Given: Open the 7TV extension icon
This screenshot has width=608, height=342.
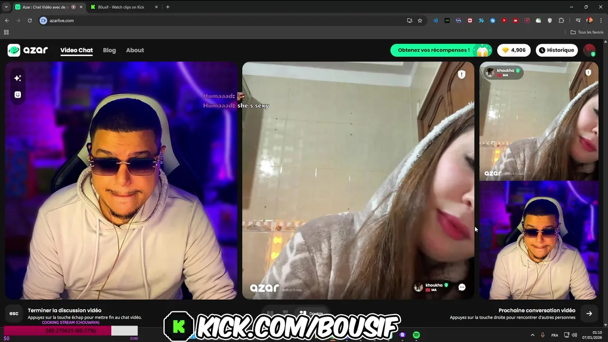Looking at the screenshot, I should (481, 20).
